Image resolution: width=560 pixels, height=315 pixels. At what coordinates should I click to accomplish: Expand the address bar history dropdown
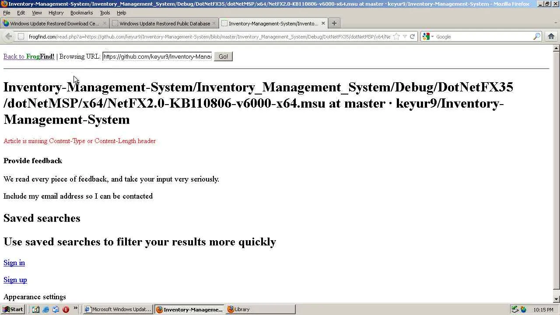(x=405, y=37)
